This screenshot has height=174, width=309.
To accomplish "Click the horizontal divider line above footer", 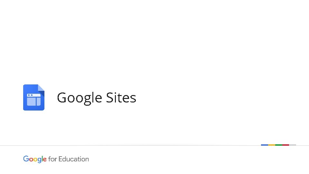I will (x=129, y=145).
